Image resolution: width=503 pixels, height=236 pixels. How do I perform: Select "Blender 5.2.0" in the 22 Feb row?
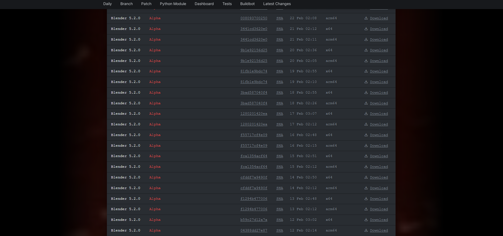click(x=126, y=18)
